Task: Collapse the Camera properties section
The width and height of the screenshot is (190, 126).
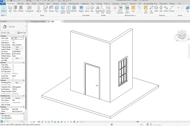Action: point(24,80)
